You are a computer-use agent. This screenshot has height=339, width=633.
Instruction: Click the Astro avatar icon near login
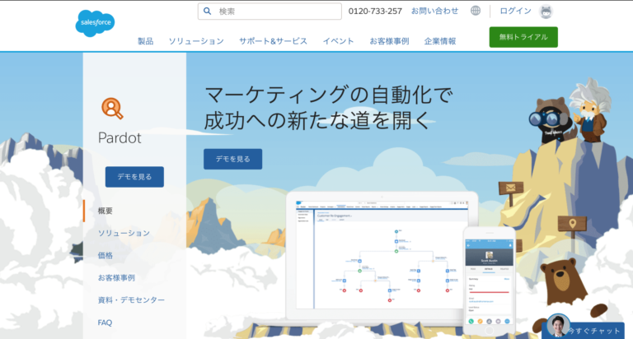pyautogui.click(x=546, y=12)
